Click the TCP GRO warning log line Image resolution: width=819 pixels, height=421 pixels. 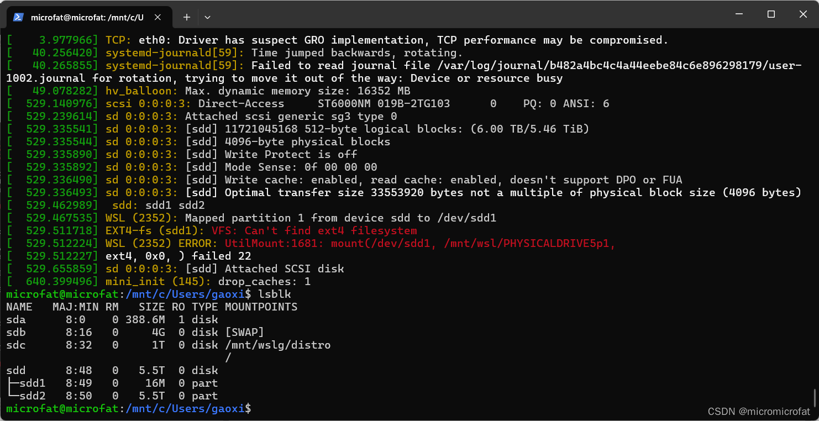click(x=332, y=40)
